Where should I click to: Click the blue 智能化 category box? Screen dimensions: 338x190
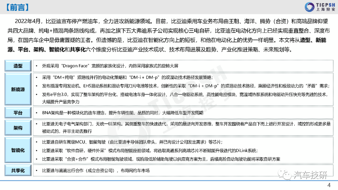tap(18, 150)
